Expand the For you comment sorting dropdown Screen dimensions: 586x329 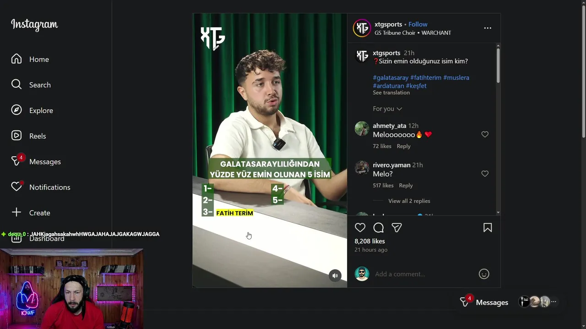tap(387, 109)
